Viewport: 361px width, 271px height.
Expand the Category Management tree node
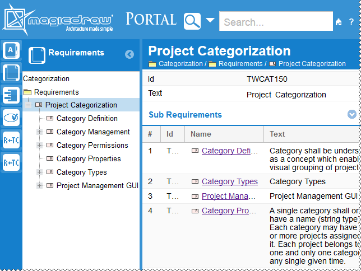click(x=40, y=132)
